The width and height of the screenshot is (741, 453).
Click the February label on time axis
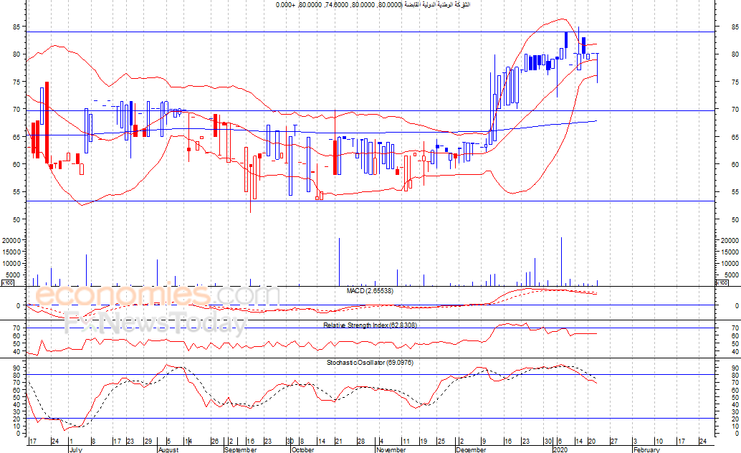(646, 449)
